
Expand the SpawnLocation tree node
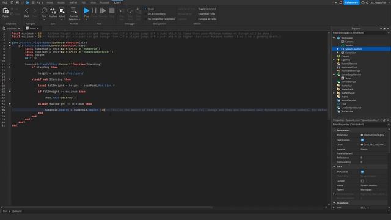click(x=338, y=49)
